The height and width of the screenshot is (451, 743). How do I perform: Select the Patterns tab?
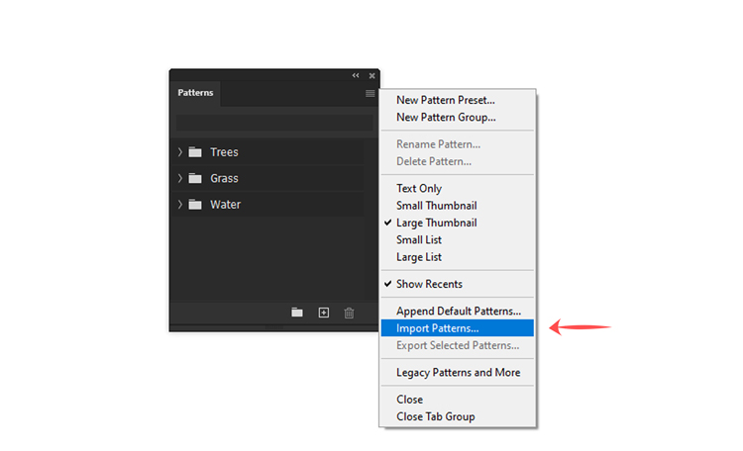click(195, 93)
